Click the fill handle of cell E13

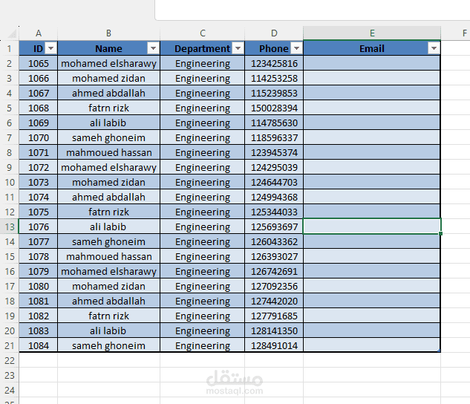(440, 233)
